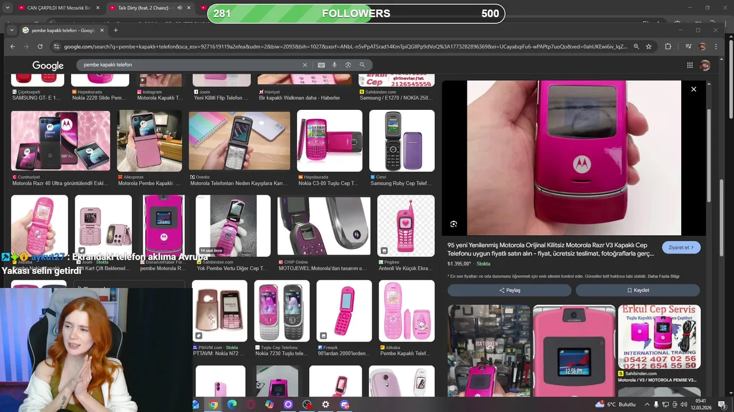The width and height of the screenshot is (734, 412).
Task: Click the Google logo
Action: point(48,65)
